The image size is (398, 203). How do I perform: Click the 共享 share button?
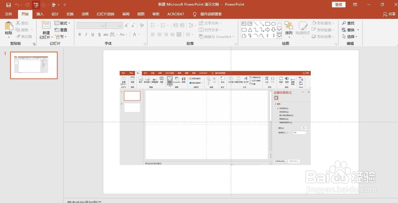pos(390,14)
